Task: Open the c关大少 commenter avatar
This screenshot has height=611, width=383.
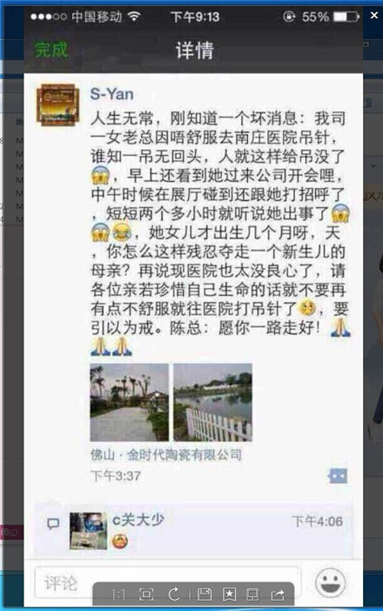Action: point(88,531)
